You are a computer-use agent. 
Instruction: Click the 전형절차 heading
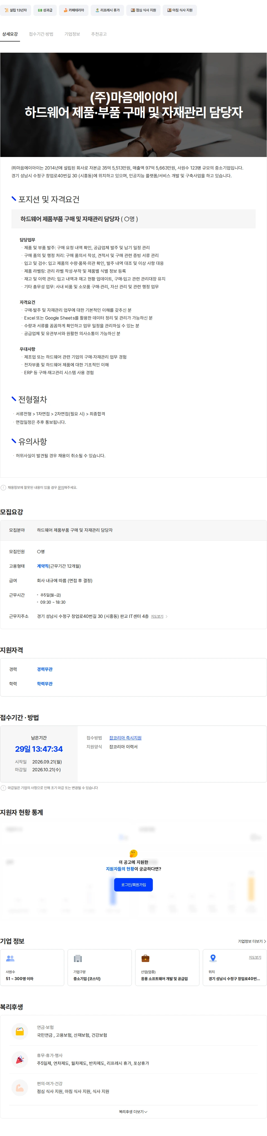point(33,400)
